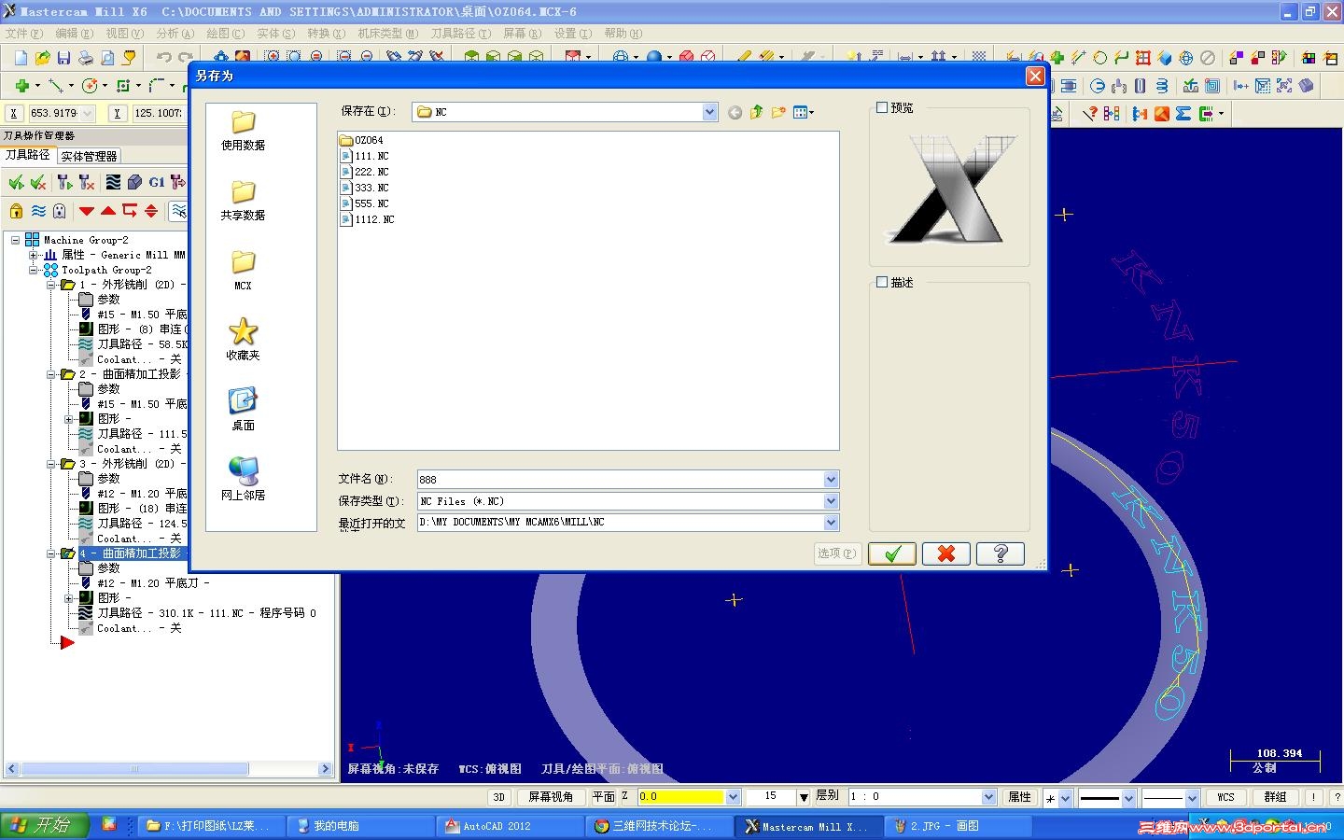
Task: Open the MCX folder shortcut in places bar
Action: pyautogui.click(x=243, y=270)
